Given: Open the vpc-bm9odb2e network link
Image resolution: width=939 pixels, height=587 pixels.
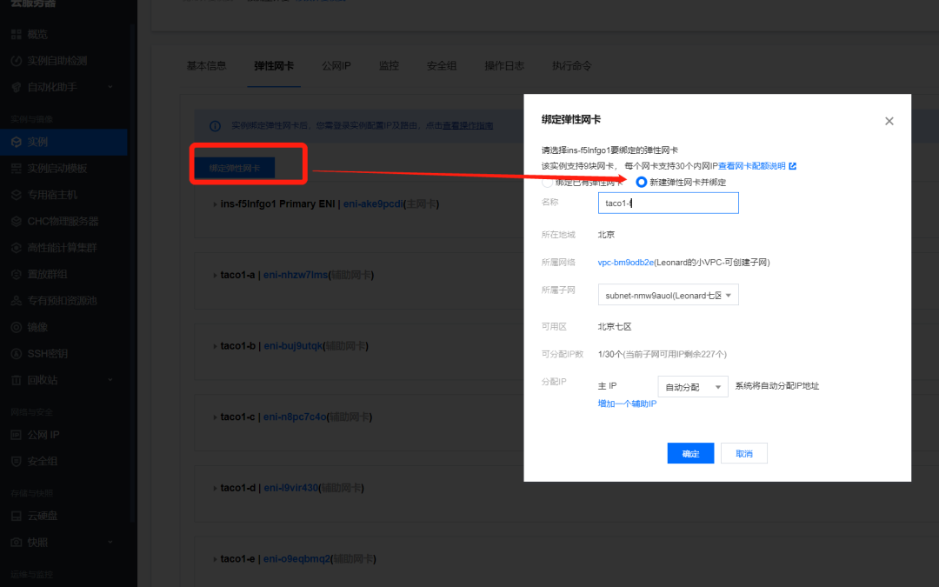Looking at the screenshot, I should click(626, 263).
